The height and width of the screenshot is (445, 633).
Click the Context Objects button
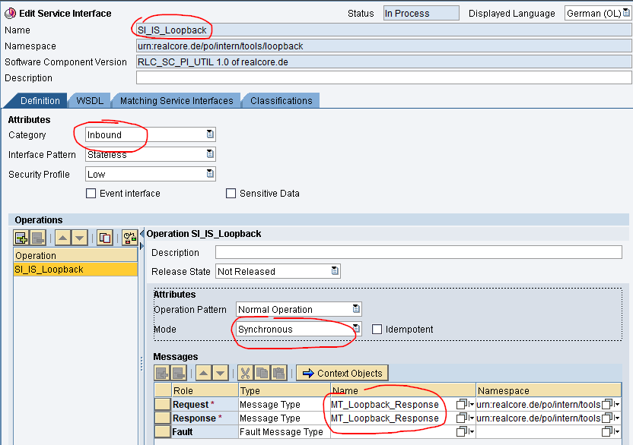[x=342, y=373]
